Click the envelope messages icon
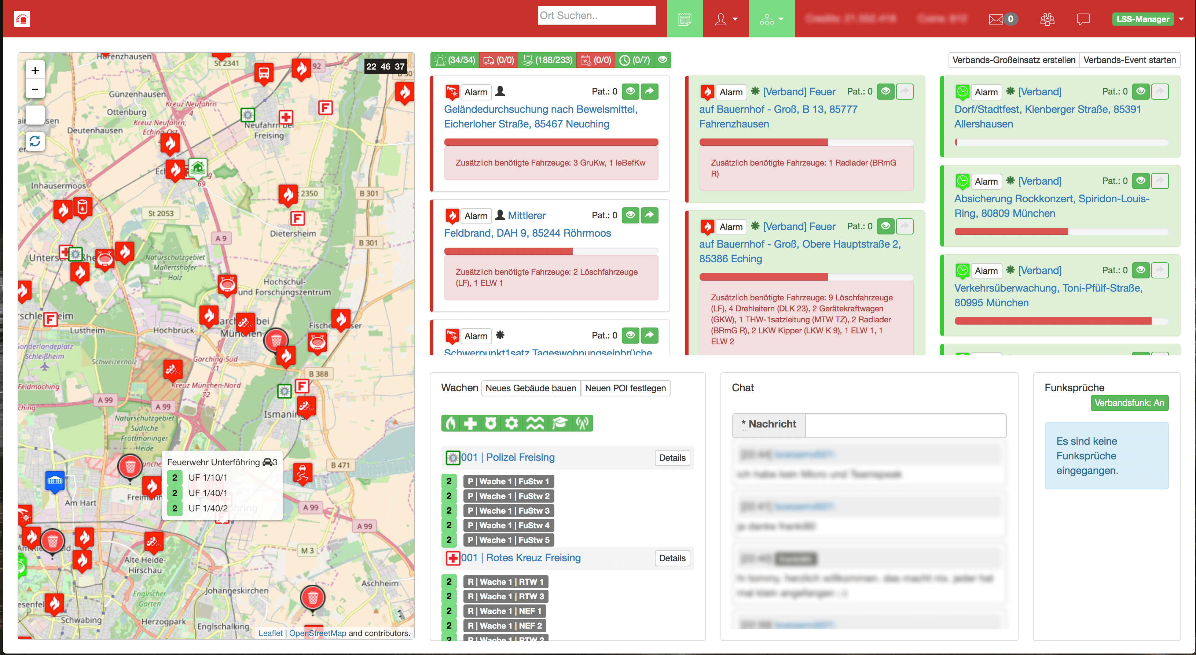 pyautogui.click(x=996, y=19)
